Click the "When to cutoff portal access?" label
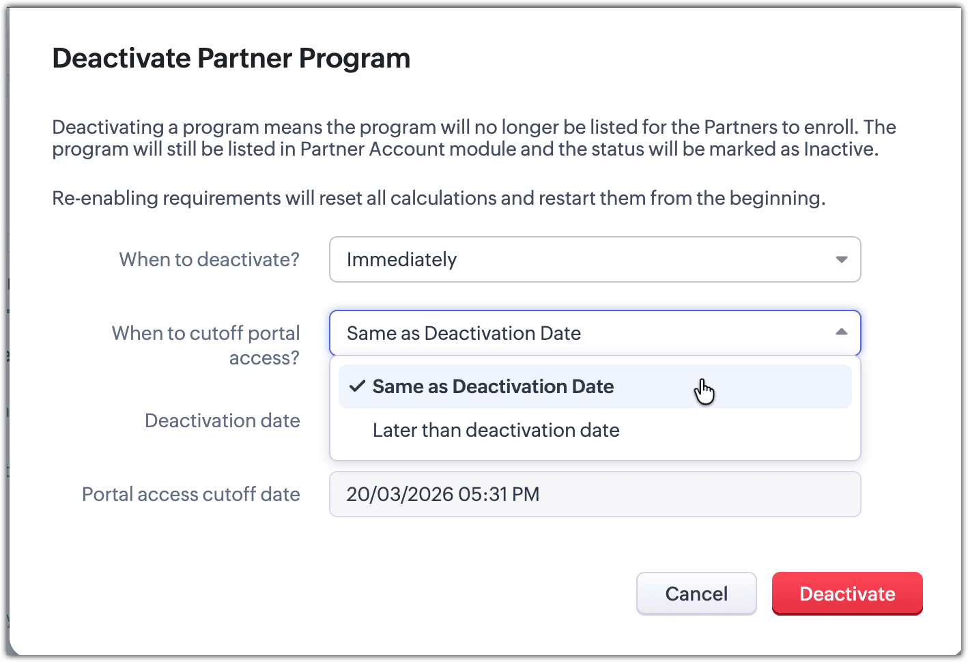Viewport: 968px width, 662px height. 205,345
